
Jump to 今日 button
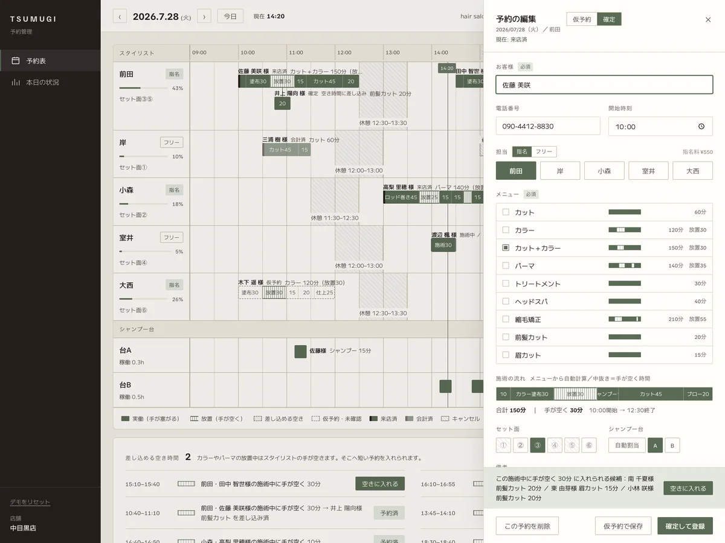point(230,16)
